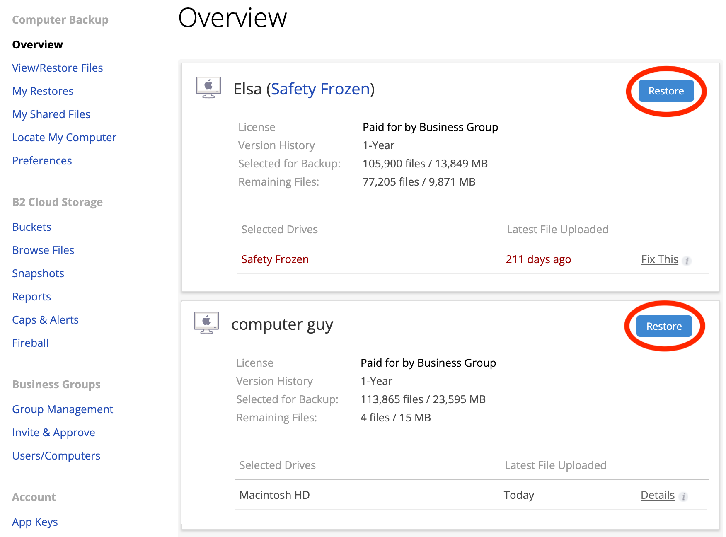The width and height of the screenshot is (726, 537).
Task: Open App Keys under Account
Action: [35, 522]
